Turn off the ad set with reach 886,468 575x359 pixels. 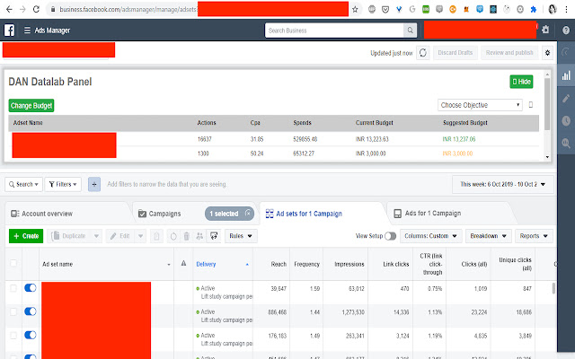tap(31, 311)
